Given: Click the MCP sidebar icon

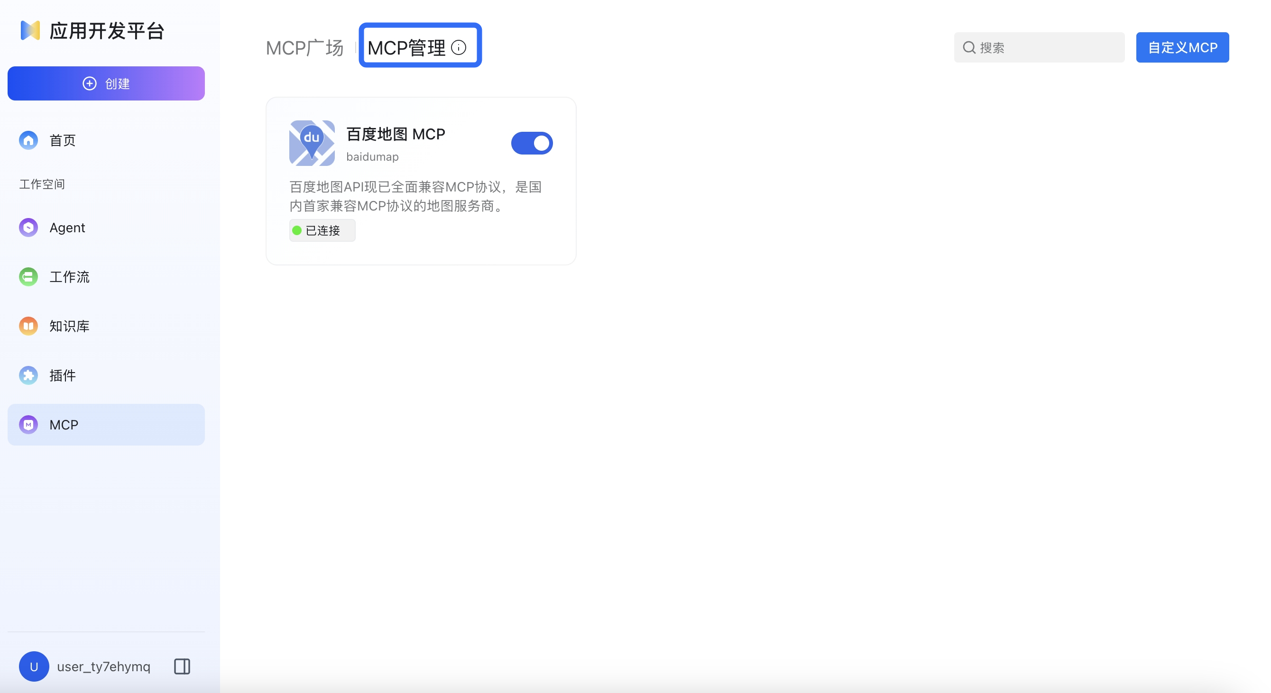Looking at the screenshot, I should coord(28,424).
